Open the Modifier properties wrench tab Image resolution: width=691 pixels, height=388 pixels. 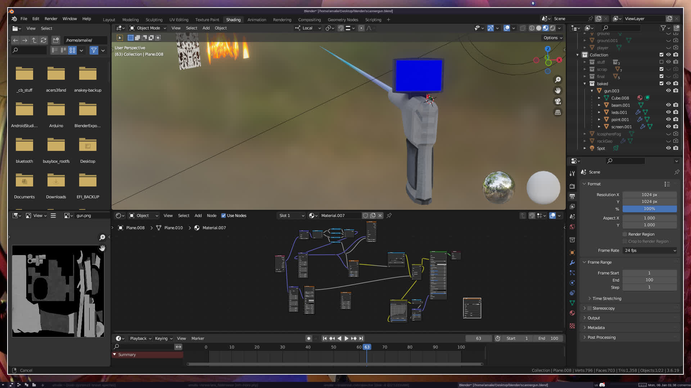[x=572, y=263]
